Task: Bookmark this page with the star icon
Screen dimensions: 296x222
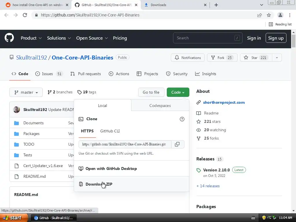Action: [x=269, y=15]
